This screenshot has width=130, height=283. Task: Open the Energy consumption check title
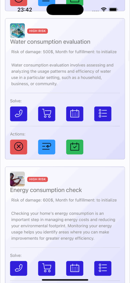46,190
